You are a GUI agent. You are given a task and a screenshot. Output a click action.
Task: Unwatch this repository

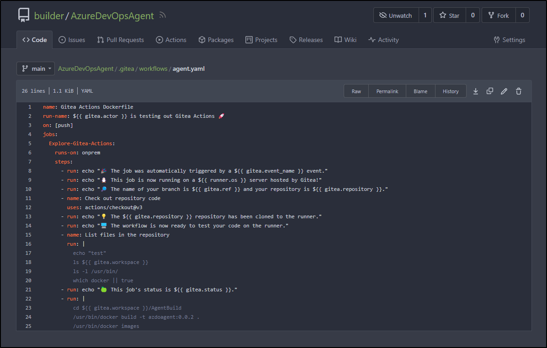pyautogui.click(x=396, y=16)
